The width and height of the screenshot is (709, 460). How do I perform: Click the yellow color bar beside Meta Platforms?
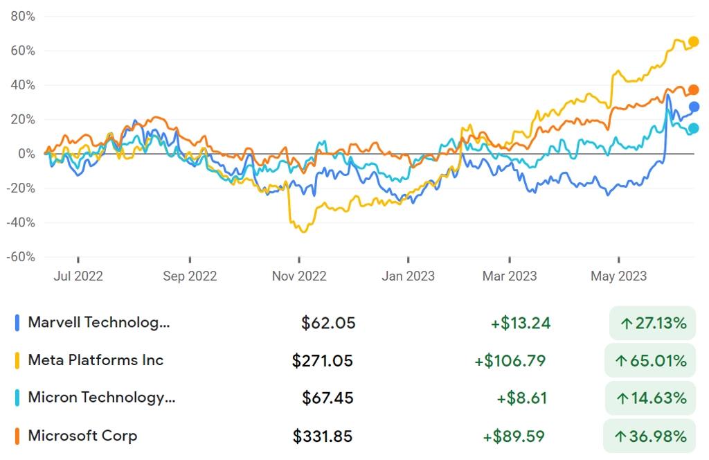(x=17, y=360)
